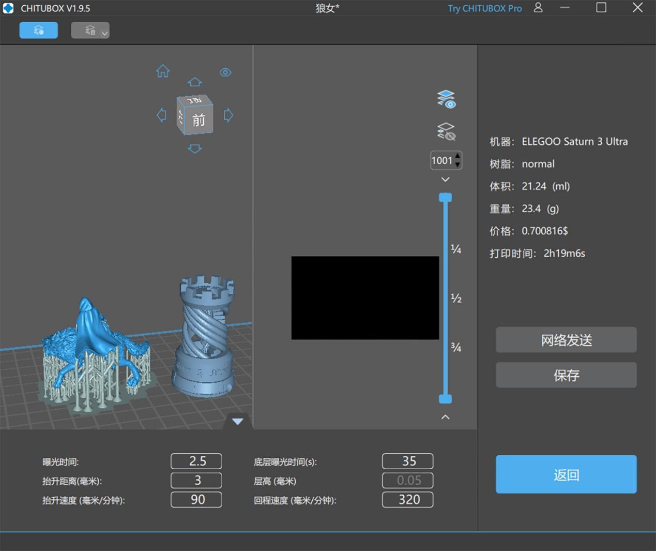
Task: Click the 曝光时间 input field showing 2.5
Action: tap(196, 461)
